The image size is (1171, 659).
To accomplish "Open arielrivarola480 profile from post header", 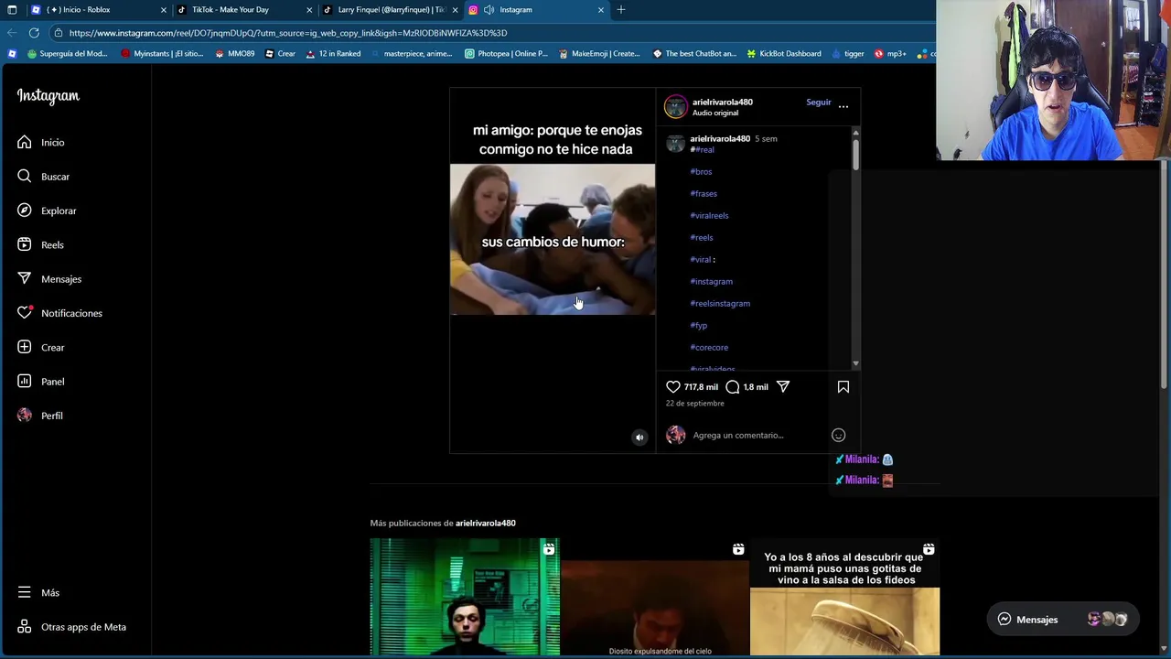I will point(723,103).
